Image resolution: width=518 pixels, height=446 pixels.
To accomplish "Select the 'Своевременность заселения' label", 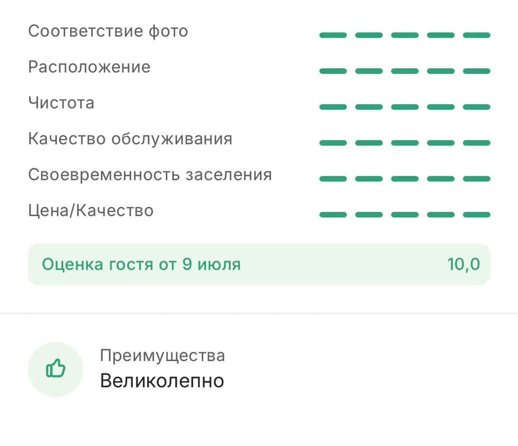I will (150, 175).
